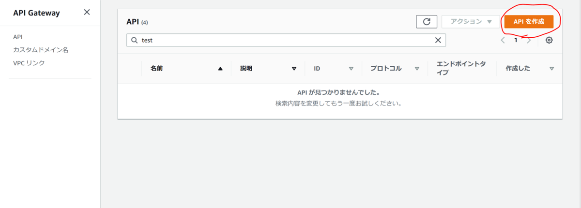This screenshot has width=581, height=208.
Task: Go to previous page arrow
Action: 503,40
